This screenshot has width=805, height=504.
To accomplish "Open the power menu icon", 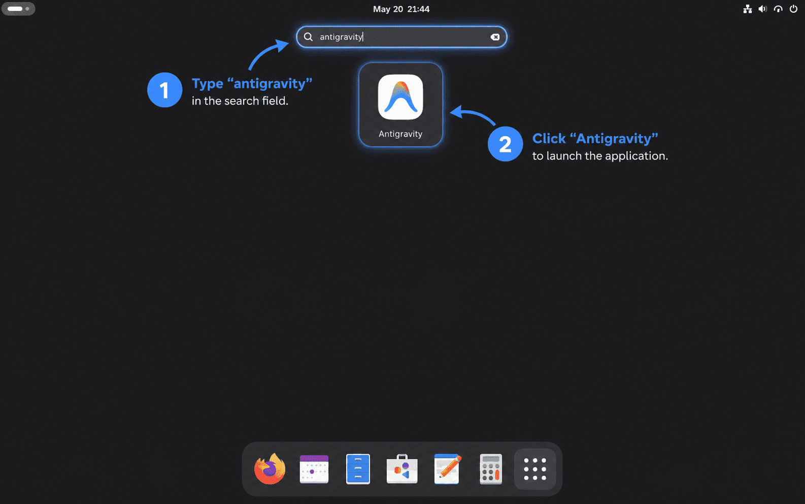I will click(x=793, y=9).
